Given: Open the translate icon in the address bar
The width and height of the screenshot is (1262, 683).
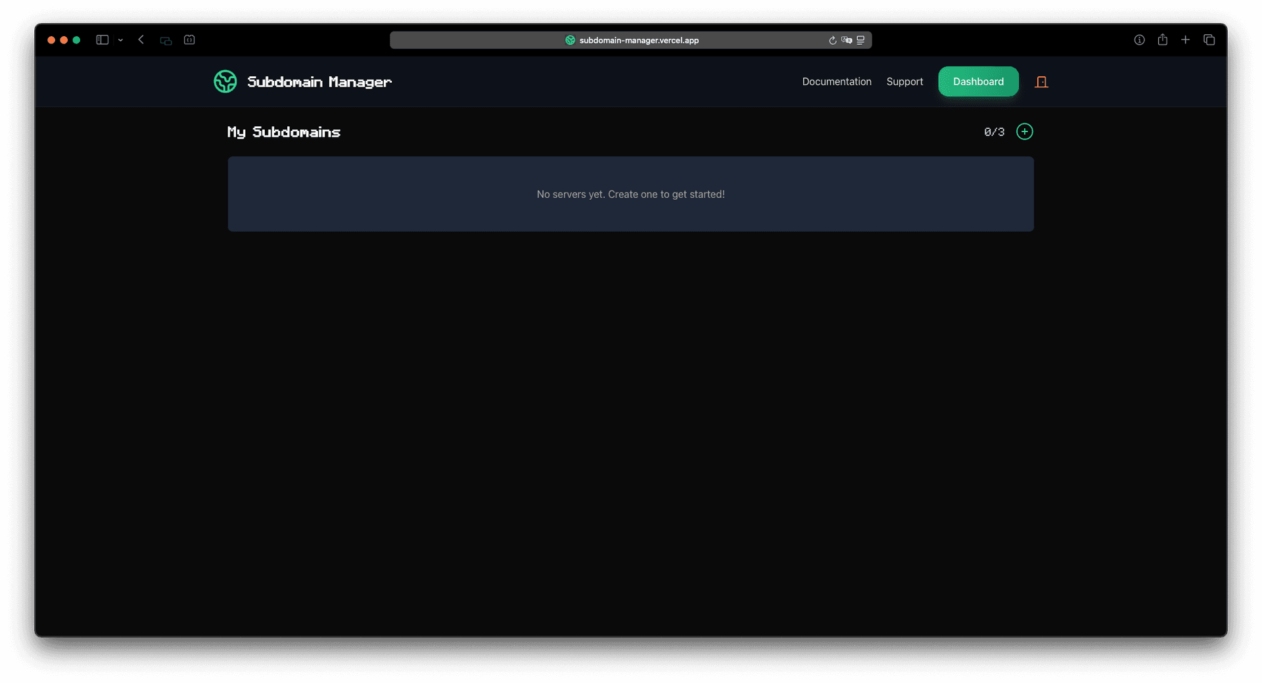Looking at the screenshot, I should (847, 40).
